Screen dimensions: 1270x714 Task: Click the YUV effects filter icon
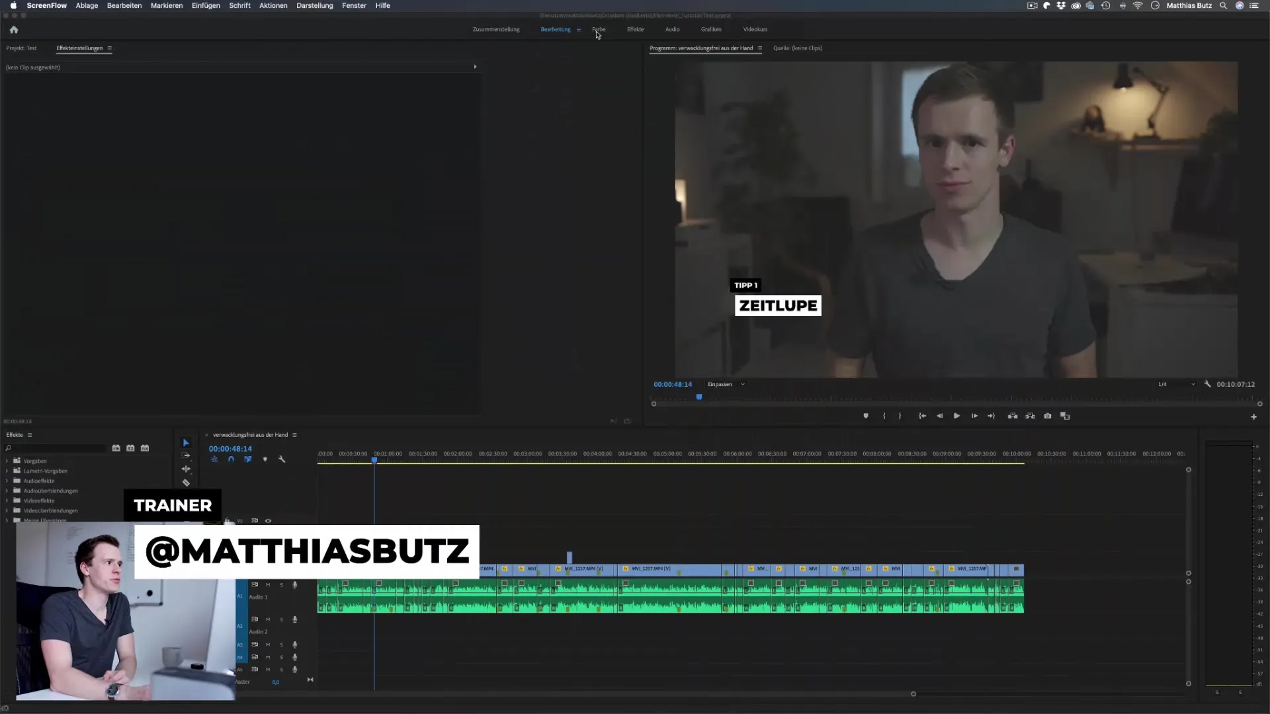(145, 448)
